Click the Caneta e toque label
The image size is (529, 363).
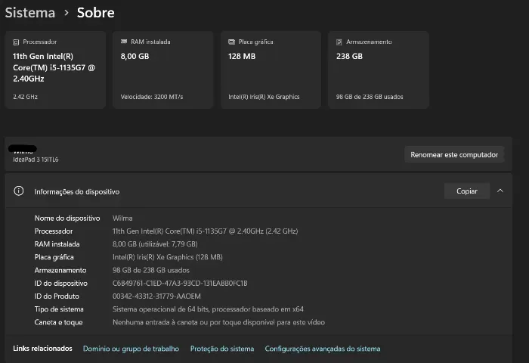pos(58,322)
